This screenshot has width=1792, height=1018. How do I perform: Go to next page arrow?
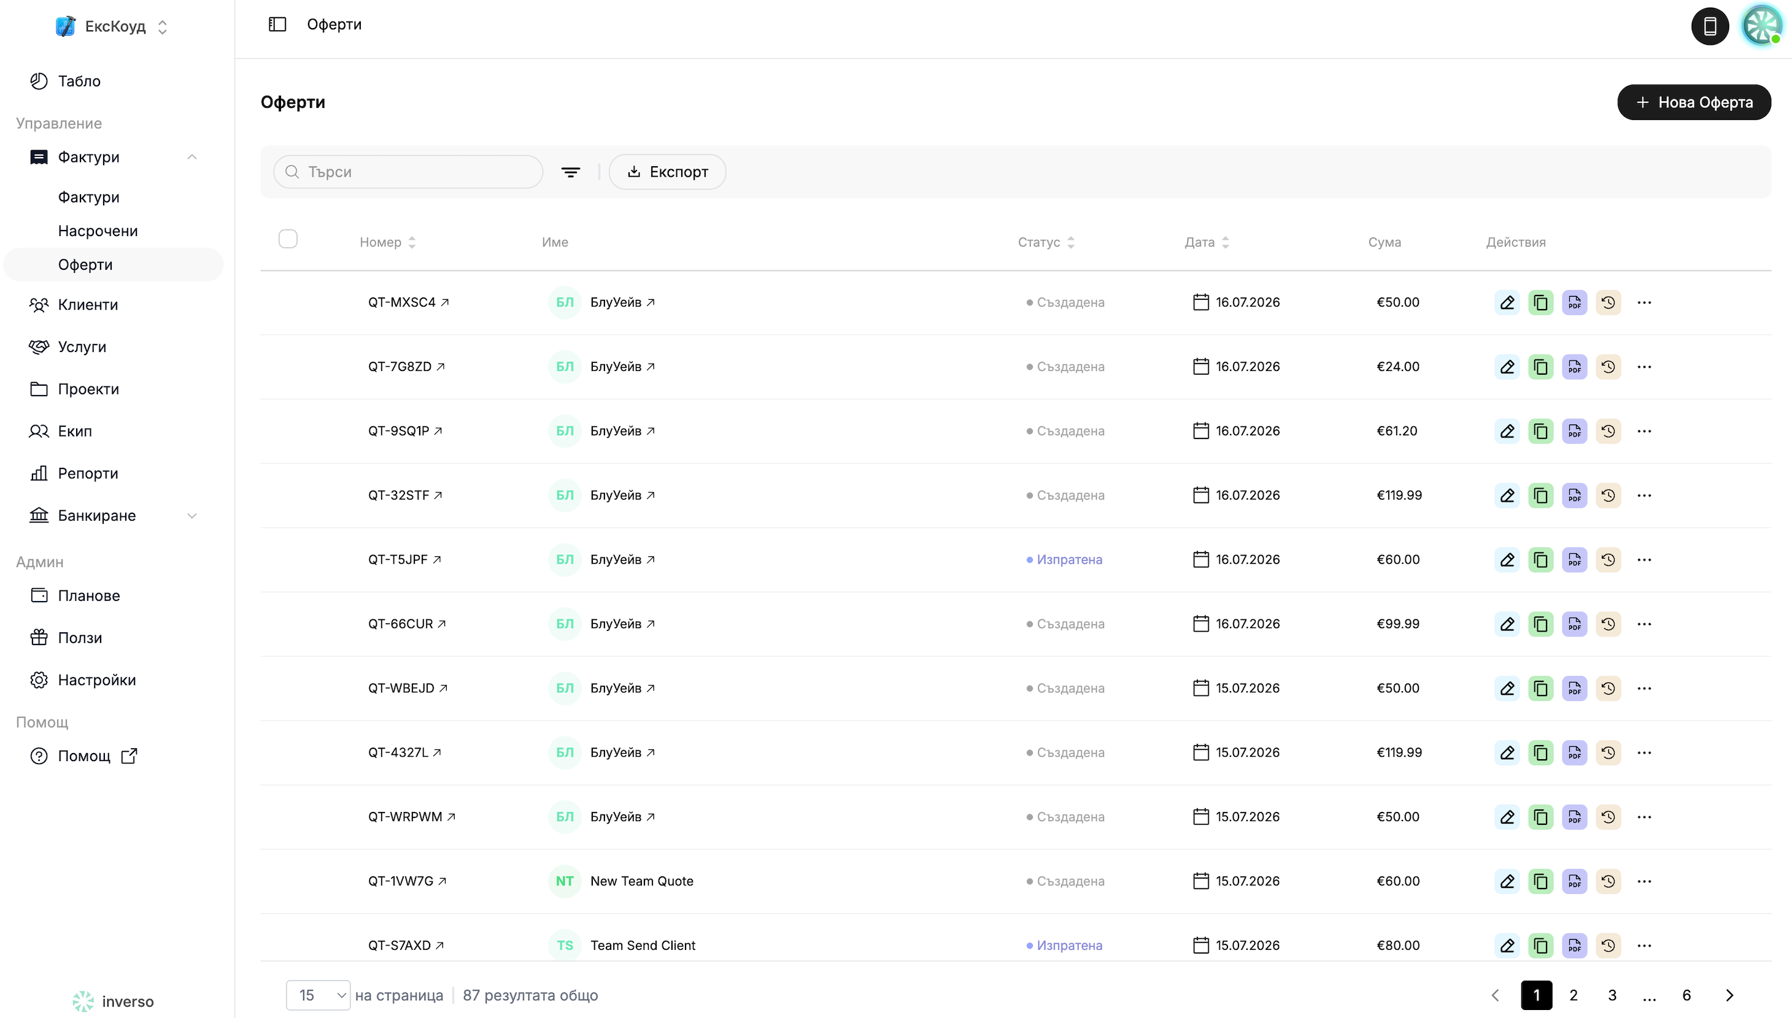click(1729, 996)
